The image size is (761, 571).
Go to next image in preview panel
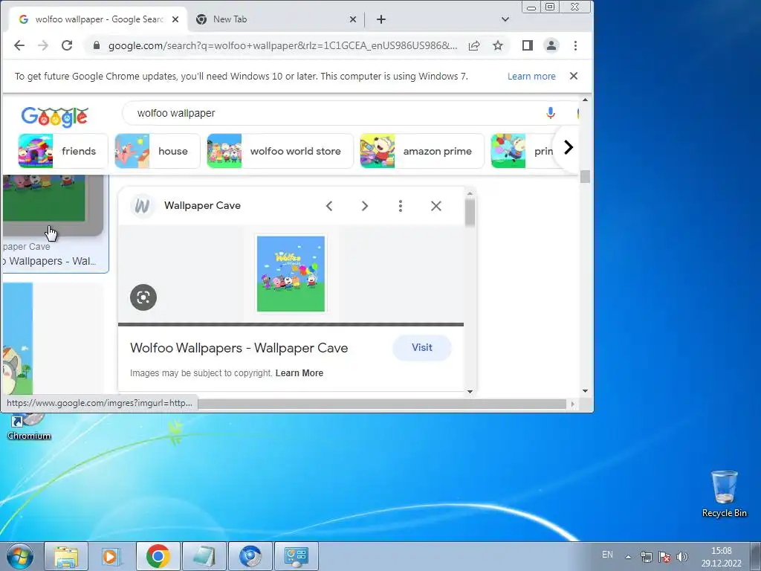365,206
